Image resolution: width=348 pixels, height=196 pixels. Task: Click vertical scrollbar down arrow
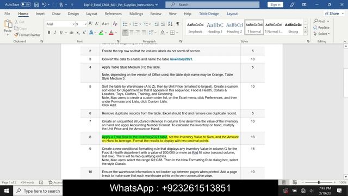click(x=346, y=177)
